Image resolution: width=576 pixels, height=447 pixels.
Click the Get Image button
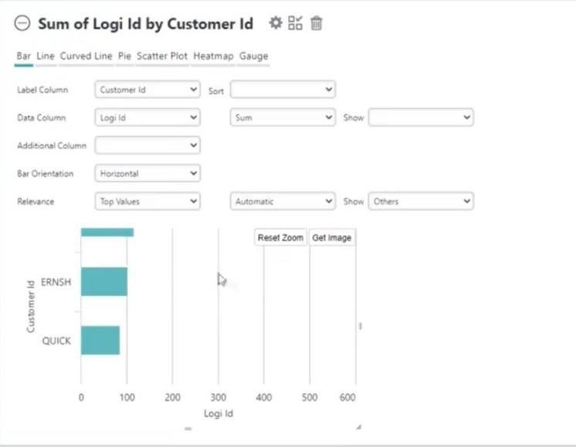(332, 237)
